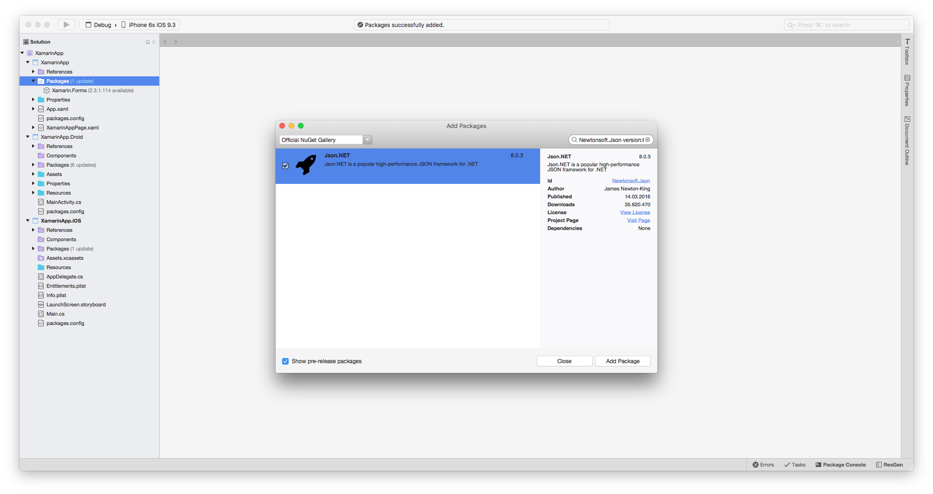Open the View License link
Screen dimensions: 933x494
click(x=635, y=212)
